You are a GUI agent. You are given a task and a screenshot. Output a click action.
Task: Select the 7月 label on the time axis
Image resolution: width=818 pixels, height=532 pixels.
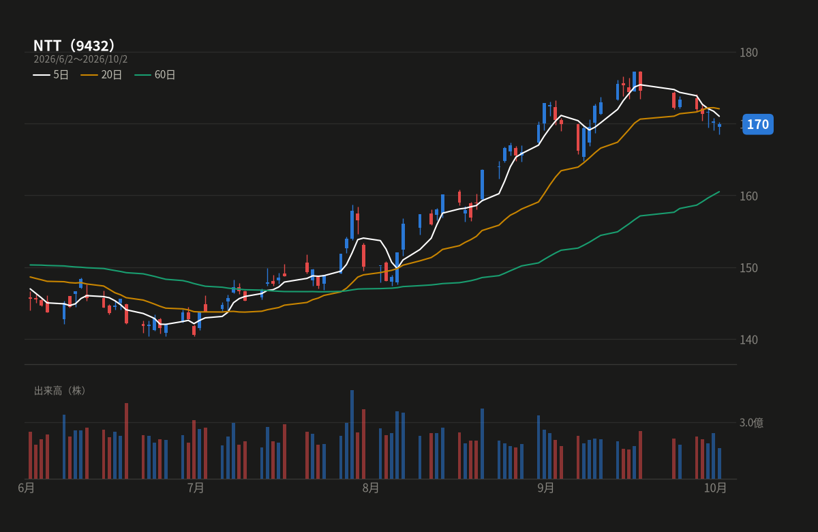click(196, 488)
